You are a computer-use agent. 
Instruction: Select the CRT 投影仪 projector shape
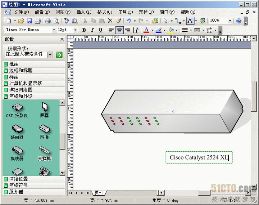coord(17,110)
